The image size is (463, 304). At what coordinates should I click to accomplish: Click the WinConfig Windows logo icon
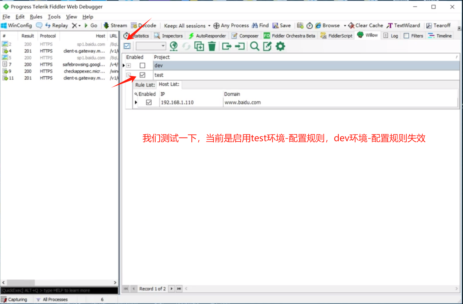[x=4, y=26]
